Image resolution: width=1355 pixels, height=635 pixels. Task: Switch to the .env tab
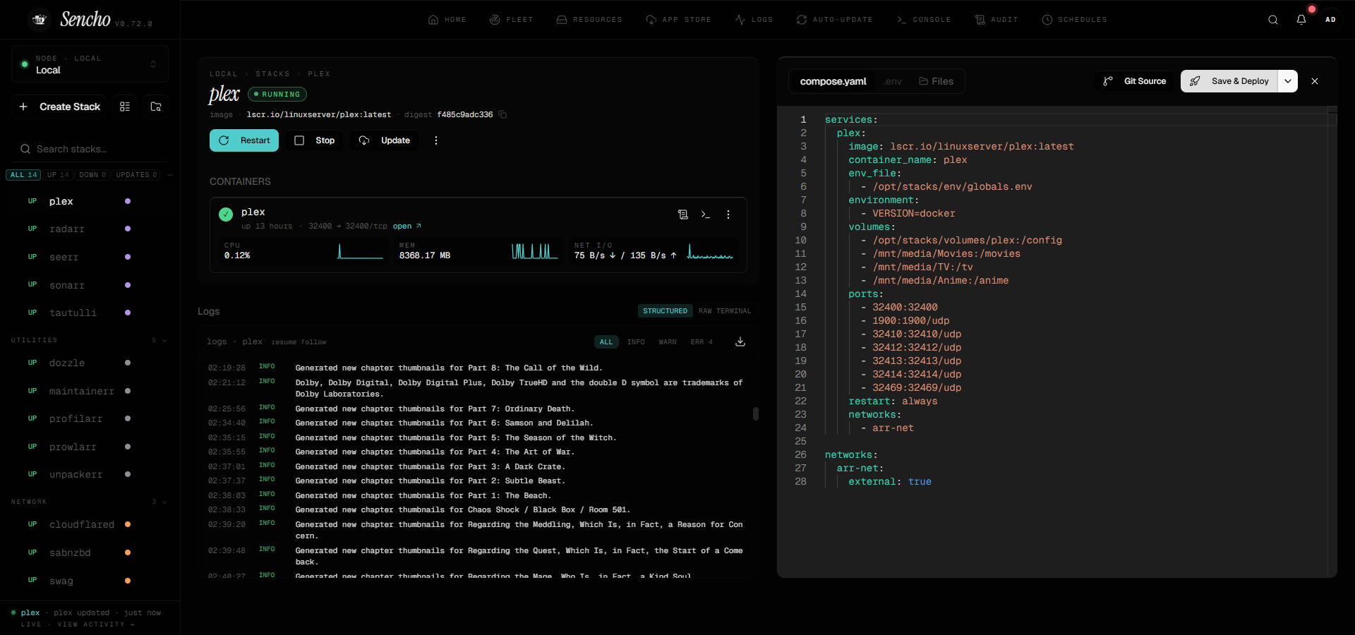[893, 81]
